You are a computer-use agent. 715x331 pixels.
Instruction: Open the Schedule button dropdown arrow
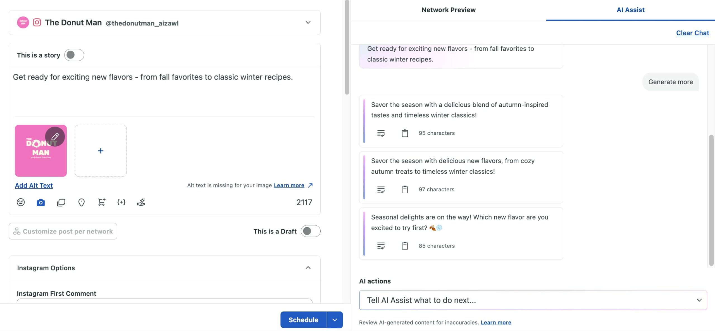click(335, 320)
